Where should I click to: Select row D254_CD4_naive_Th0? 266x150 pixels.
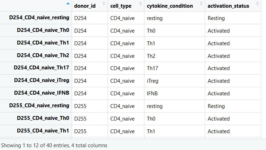(130, 30)
